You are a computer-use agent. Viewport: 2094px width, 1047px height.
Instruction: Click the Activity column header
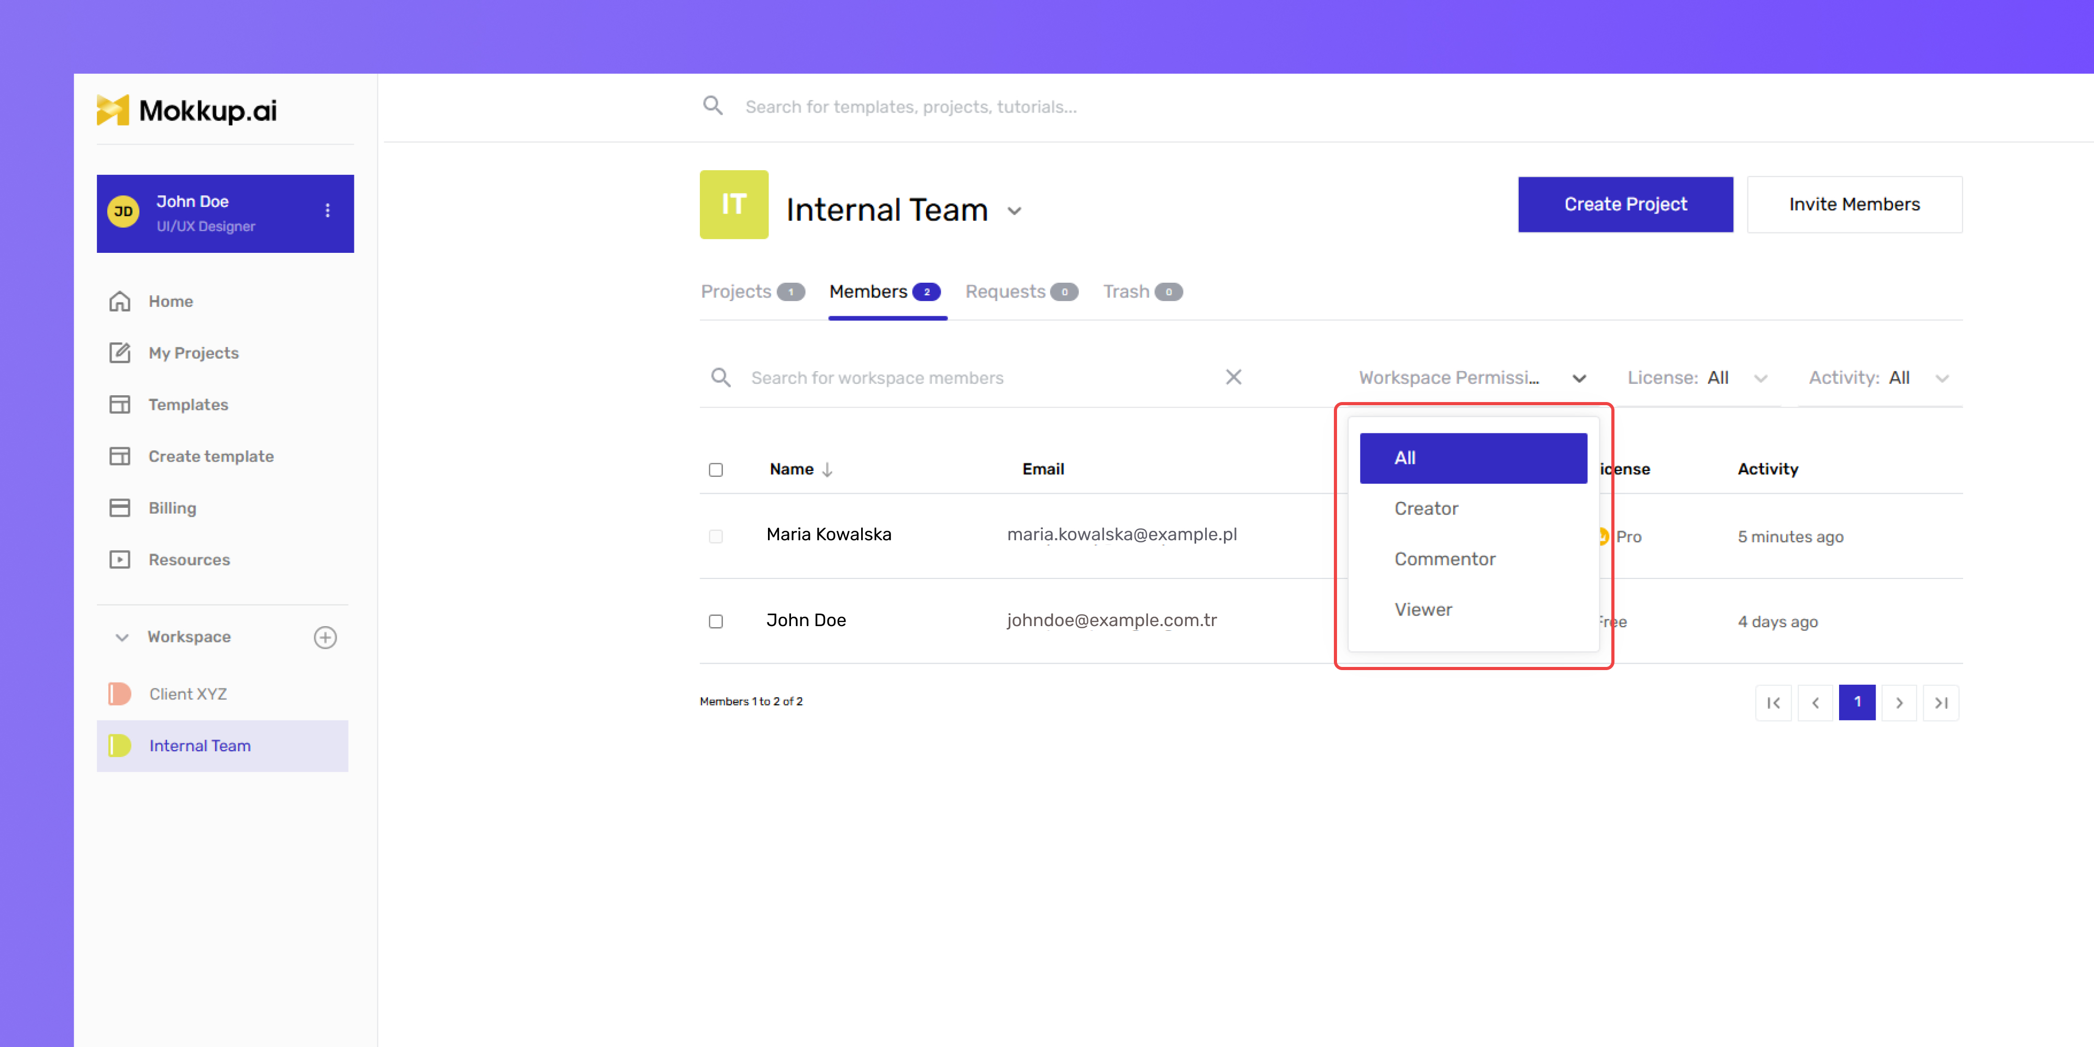1767,469
